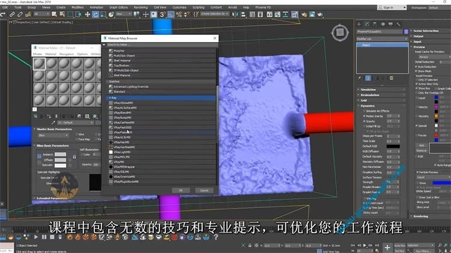The height and width of the screenshot is (253, 451).
Task: Toggle the Active View Only checkbox
Action: point(416,84)
